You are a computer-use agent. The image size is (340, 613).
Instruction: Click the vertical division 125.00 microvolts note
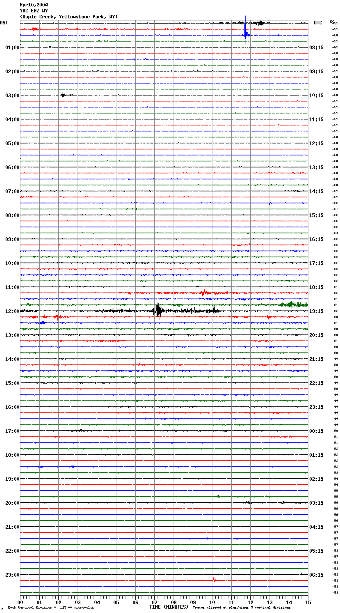pyautogui.click(x=51, y=607)
